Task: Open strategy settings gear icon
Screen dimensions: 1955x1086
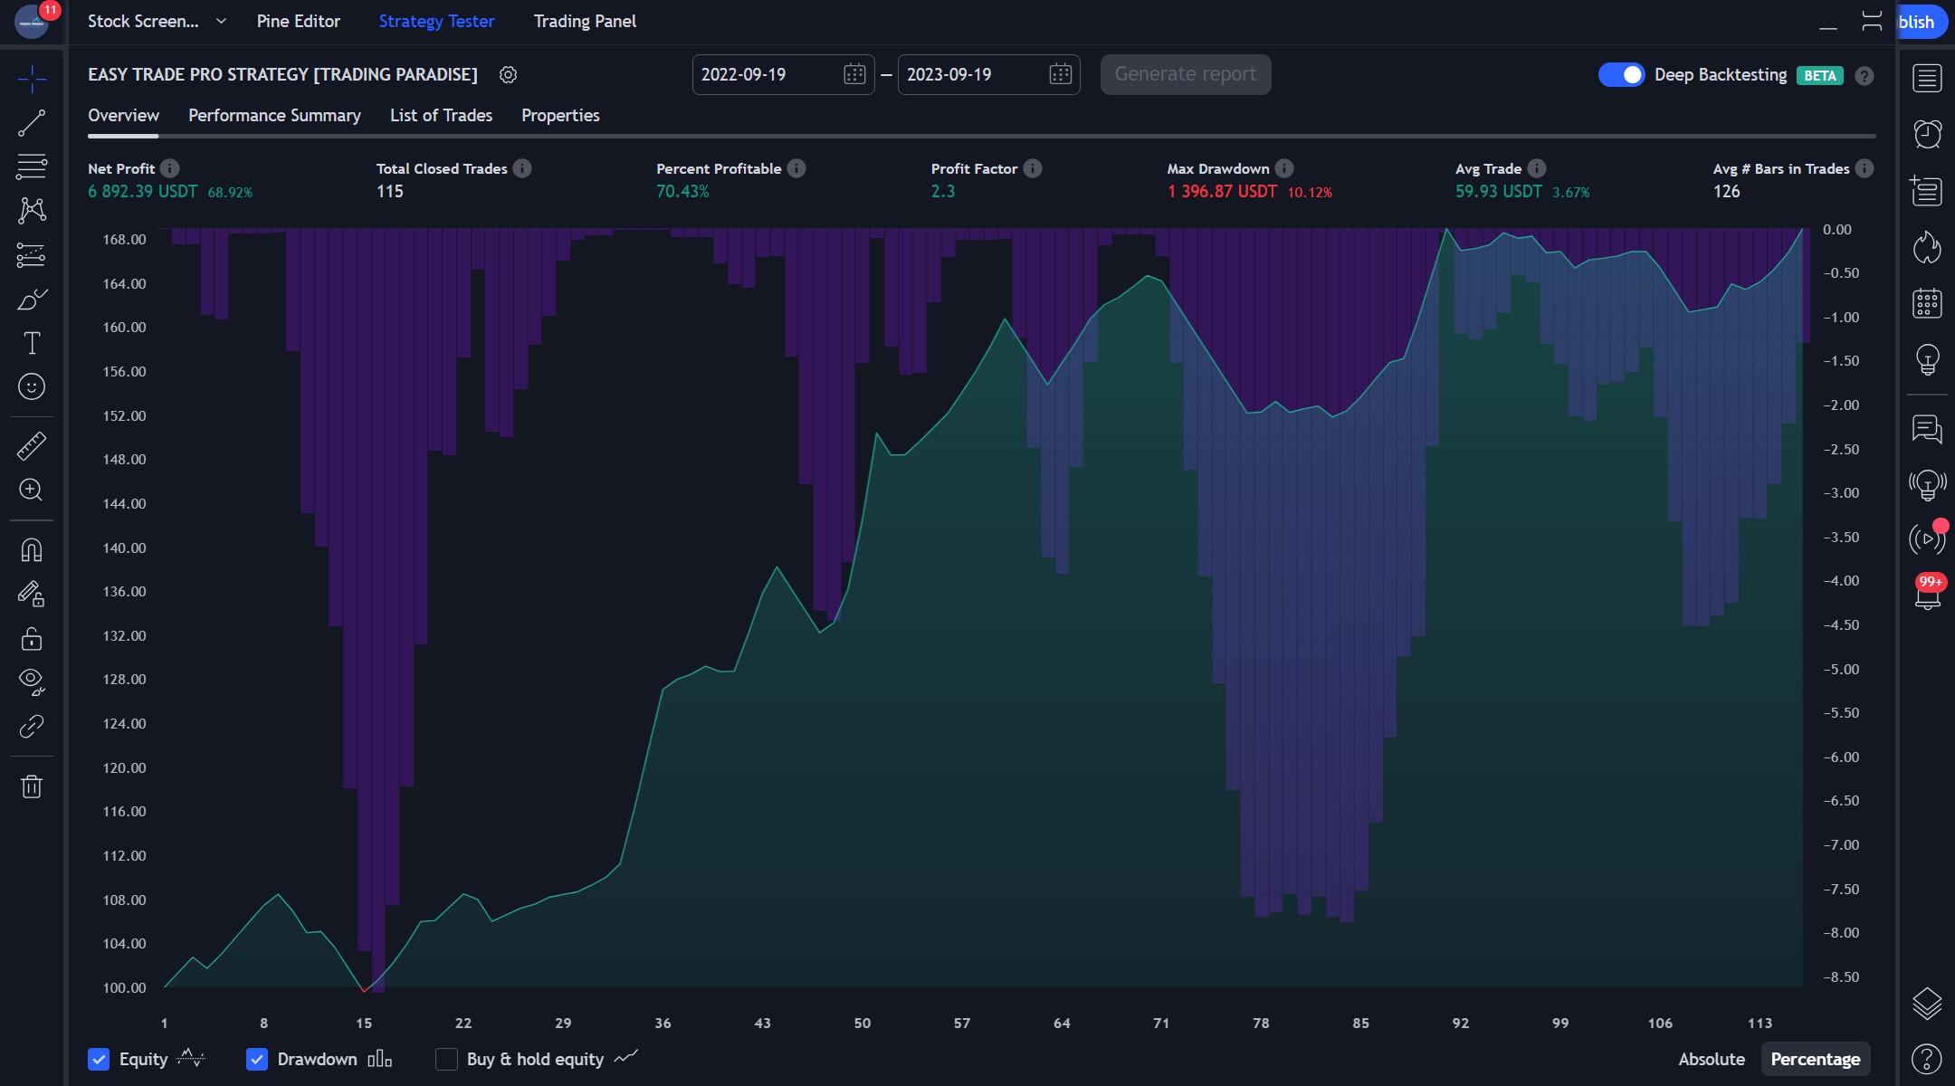Action: pos(508,75)
